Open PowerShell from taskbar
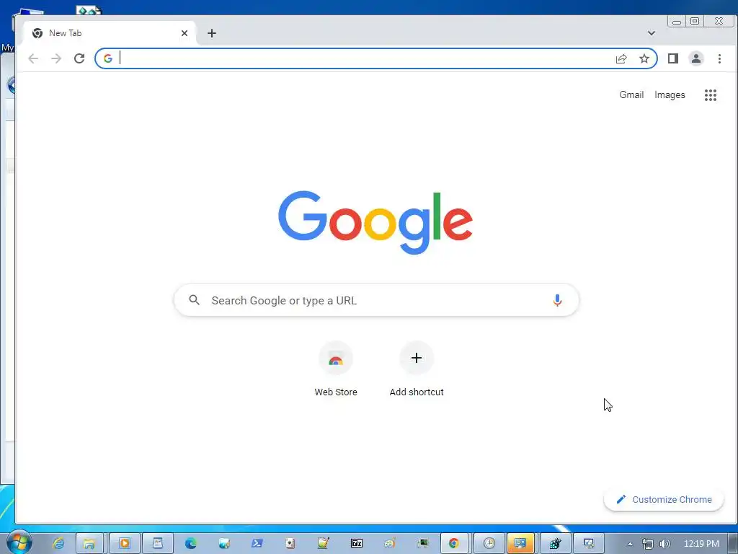Image resolution: width=738 pixels, height=554 pixels. tap(257, 544)
